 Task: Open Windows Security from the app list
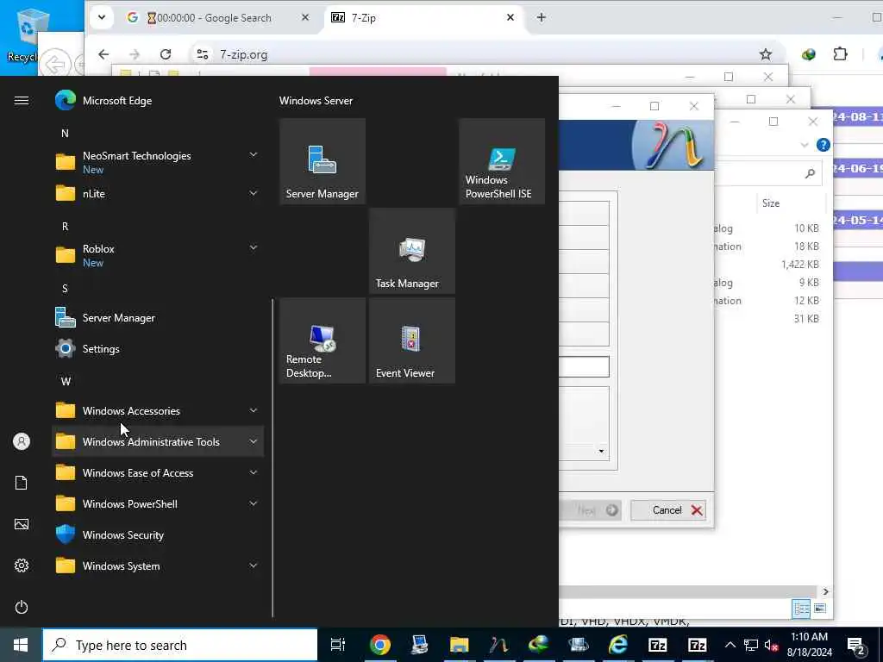click(158, 534)
